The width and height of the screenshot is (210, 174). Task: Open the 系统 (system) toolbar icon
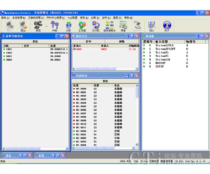(x=38, y=26)
